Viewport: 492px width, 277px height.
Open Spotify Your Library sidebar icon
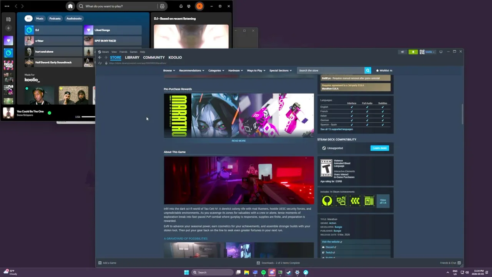pos(8,19)
